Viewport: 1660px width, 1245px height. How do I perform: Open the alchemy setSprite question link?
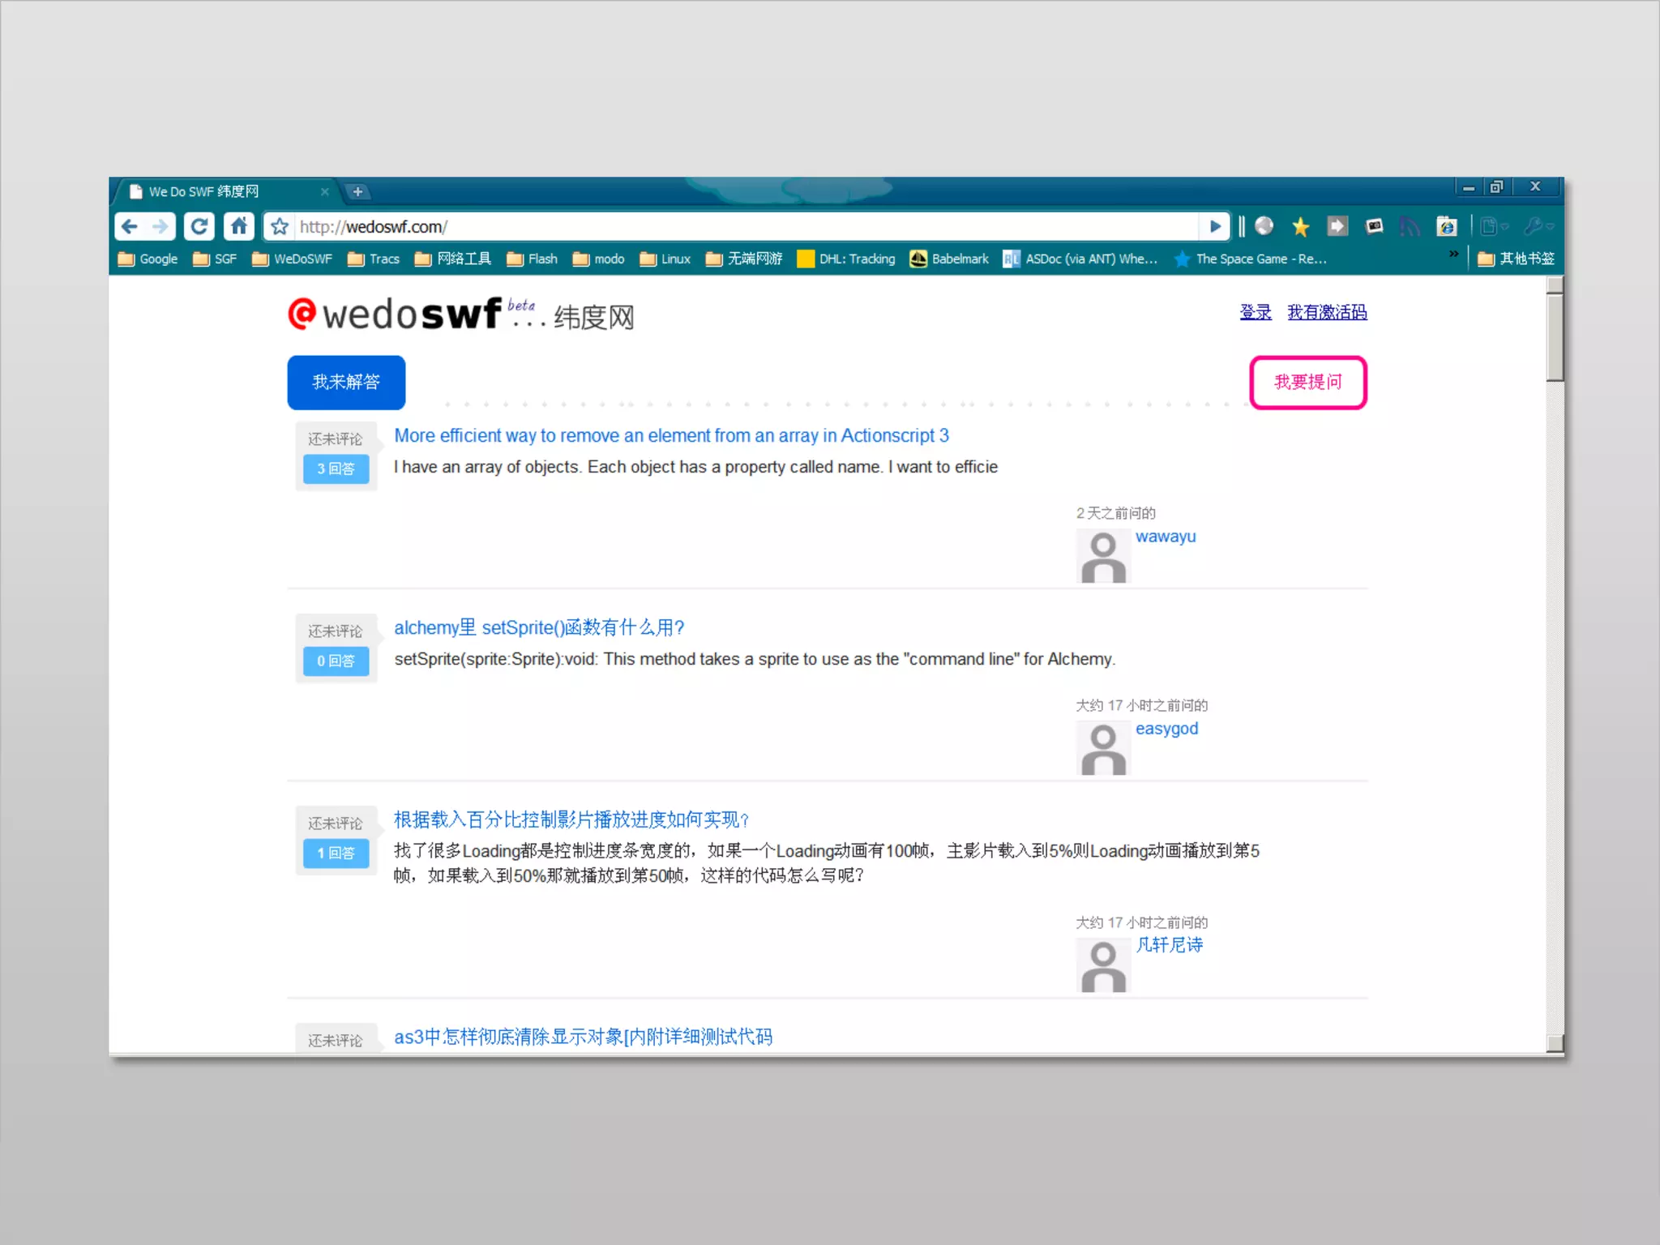[539, 627]
